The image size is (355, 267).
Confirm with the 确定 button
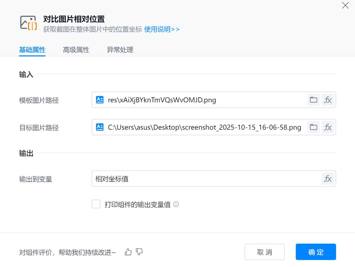[316, 252]
